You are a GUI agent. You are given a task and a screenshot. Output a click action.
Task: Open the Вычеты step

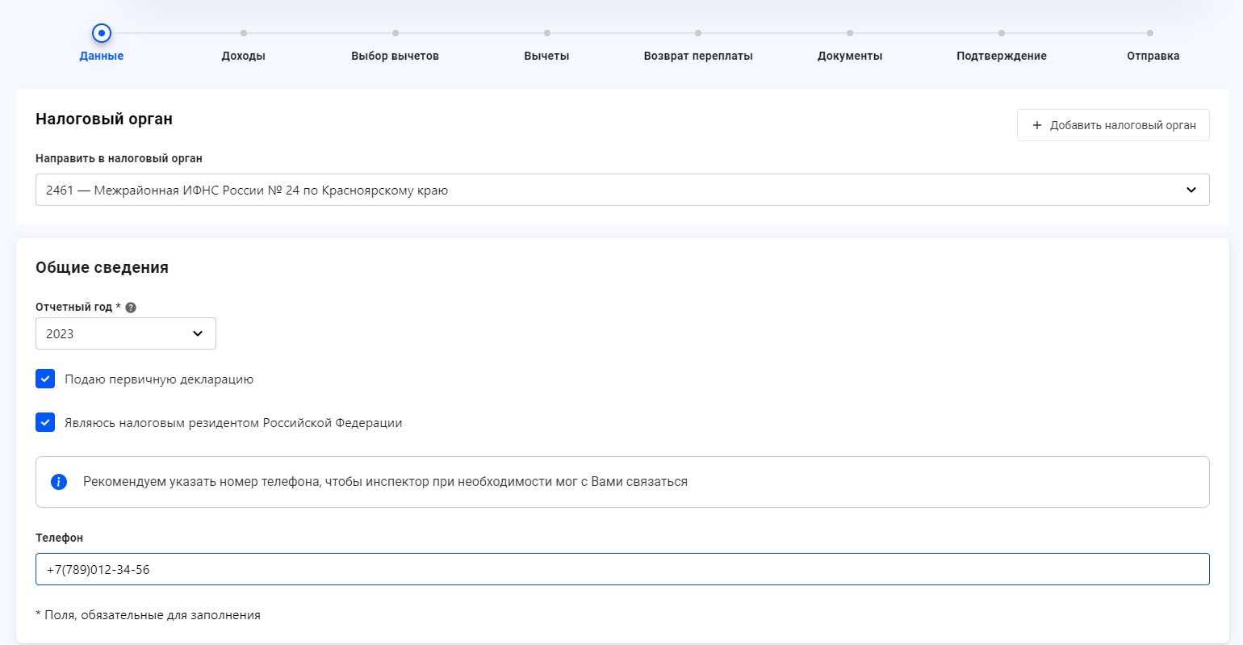point(546,56)
